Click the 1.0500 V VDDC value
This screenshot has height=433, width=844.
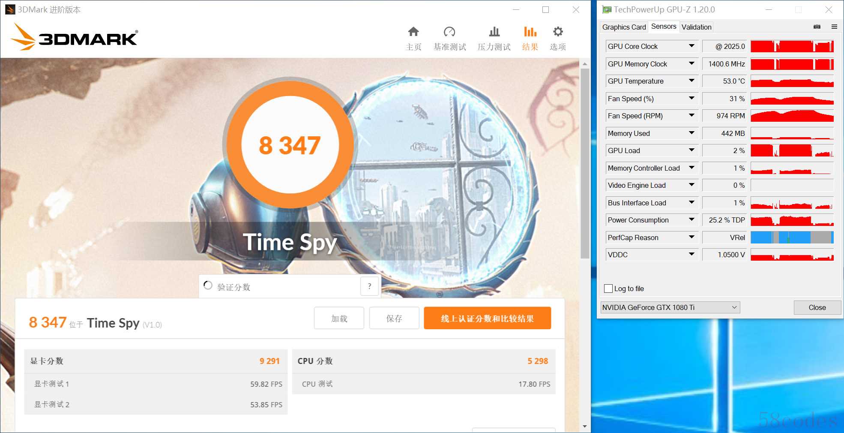pyautogui.click(x=724, y=255)
